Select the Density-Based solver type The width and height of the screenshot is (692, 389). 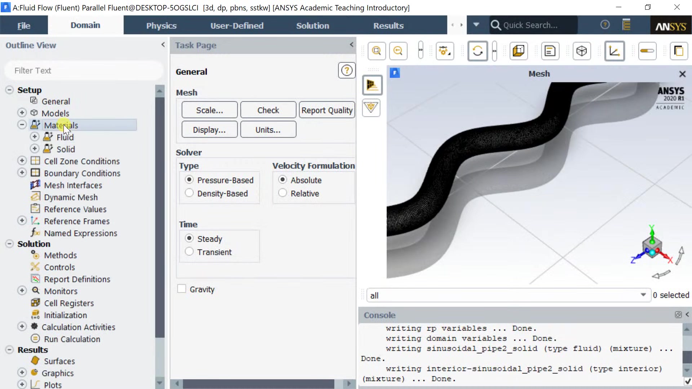coord(189,193)
